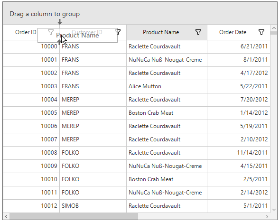The height and width of the screenshot is (222, 279).
Task: Select Boston Crab Meat in row 10010
Action: (x=167, y=179)
